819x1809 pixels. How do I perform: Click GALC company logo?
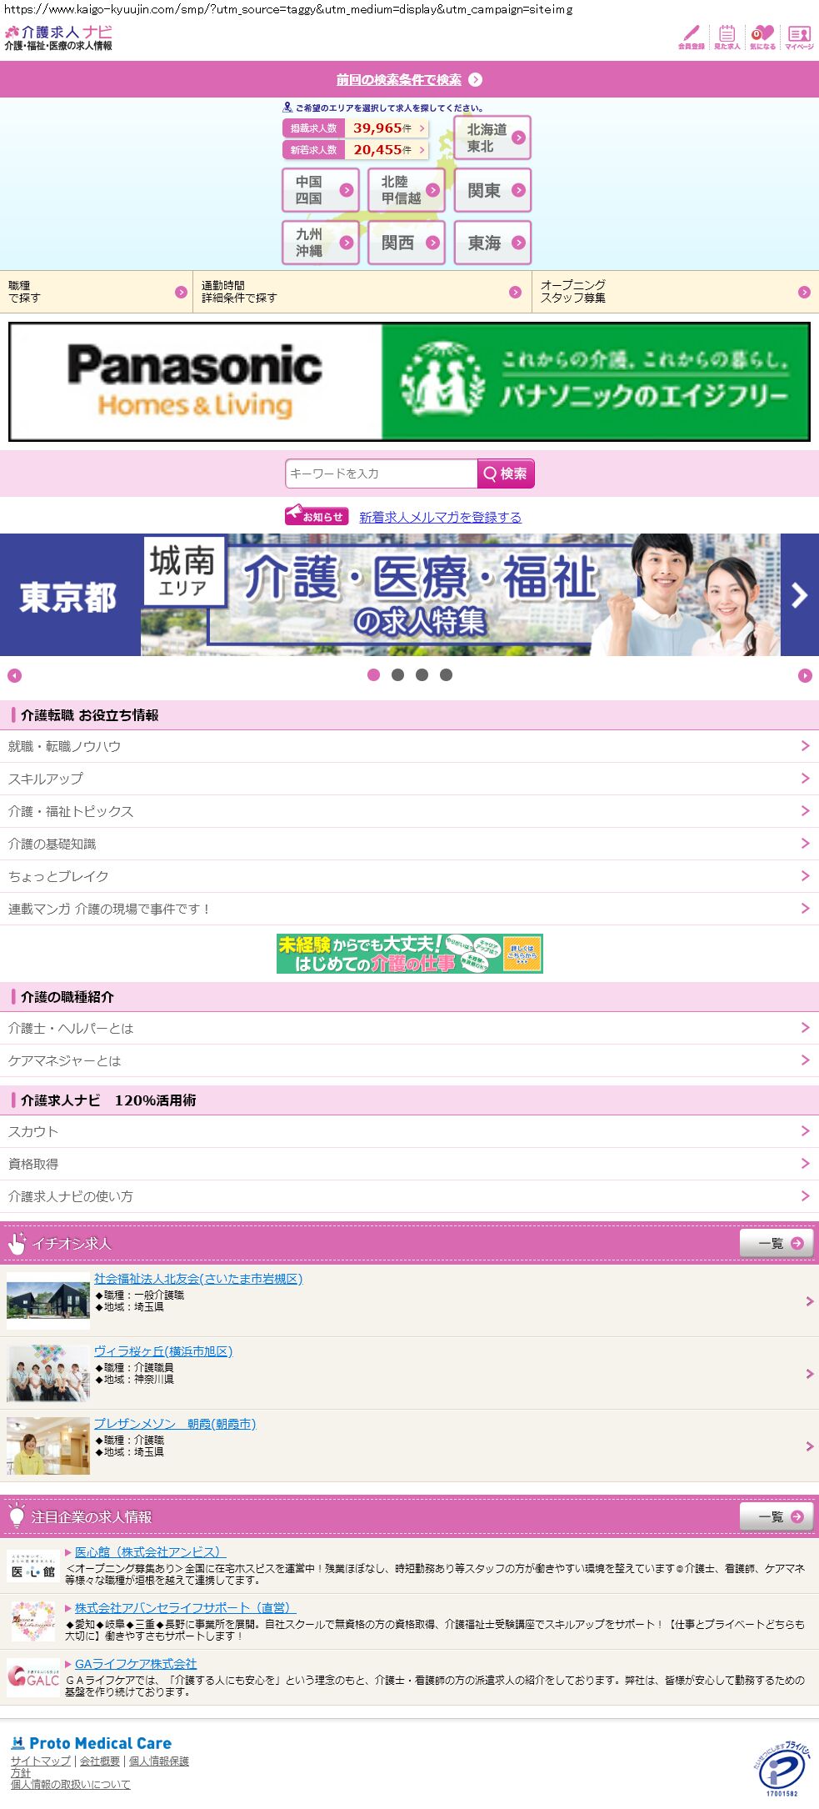[33, 1679]
